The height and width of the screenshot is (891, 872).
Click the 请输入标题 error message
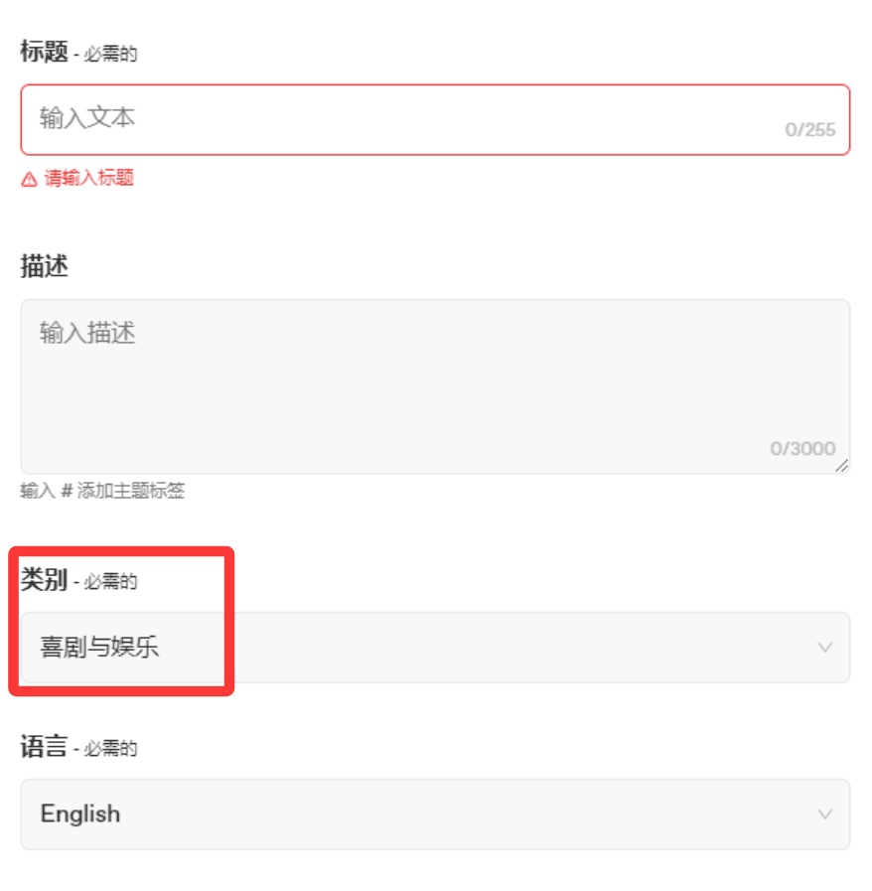point(88,179)
